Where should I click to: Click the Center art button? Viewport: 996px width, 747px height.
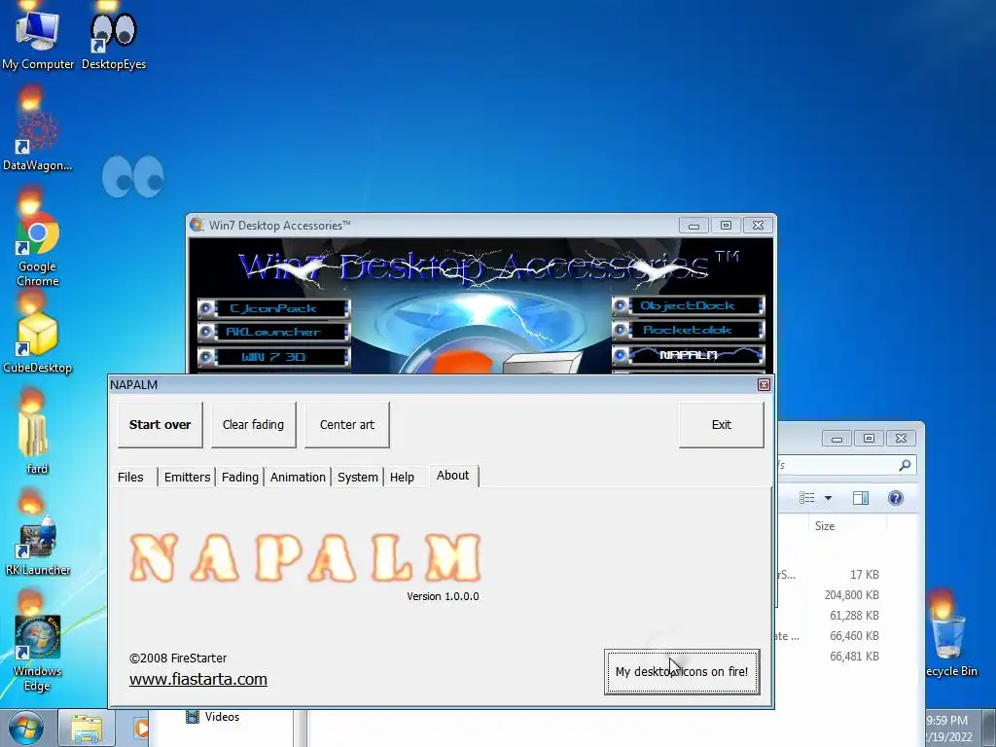[x=347, y=425]
